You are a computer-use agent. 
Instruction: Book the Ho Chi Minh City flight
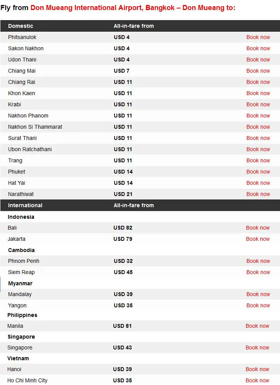[257, 381]
